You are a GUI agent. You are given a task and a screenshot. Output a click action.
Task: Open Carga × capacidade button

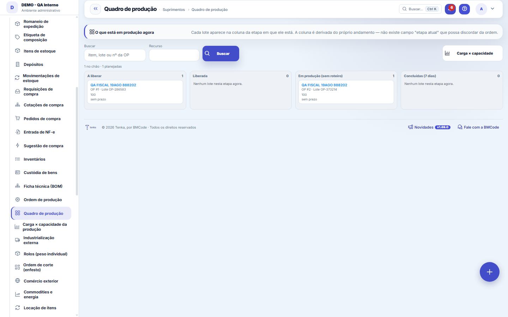point(473,53)
